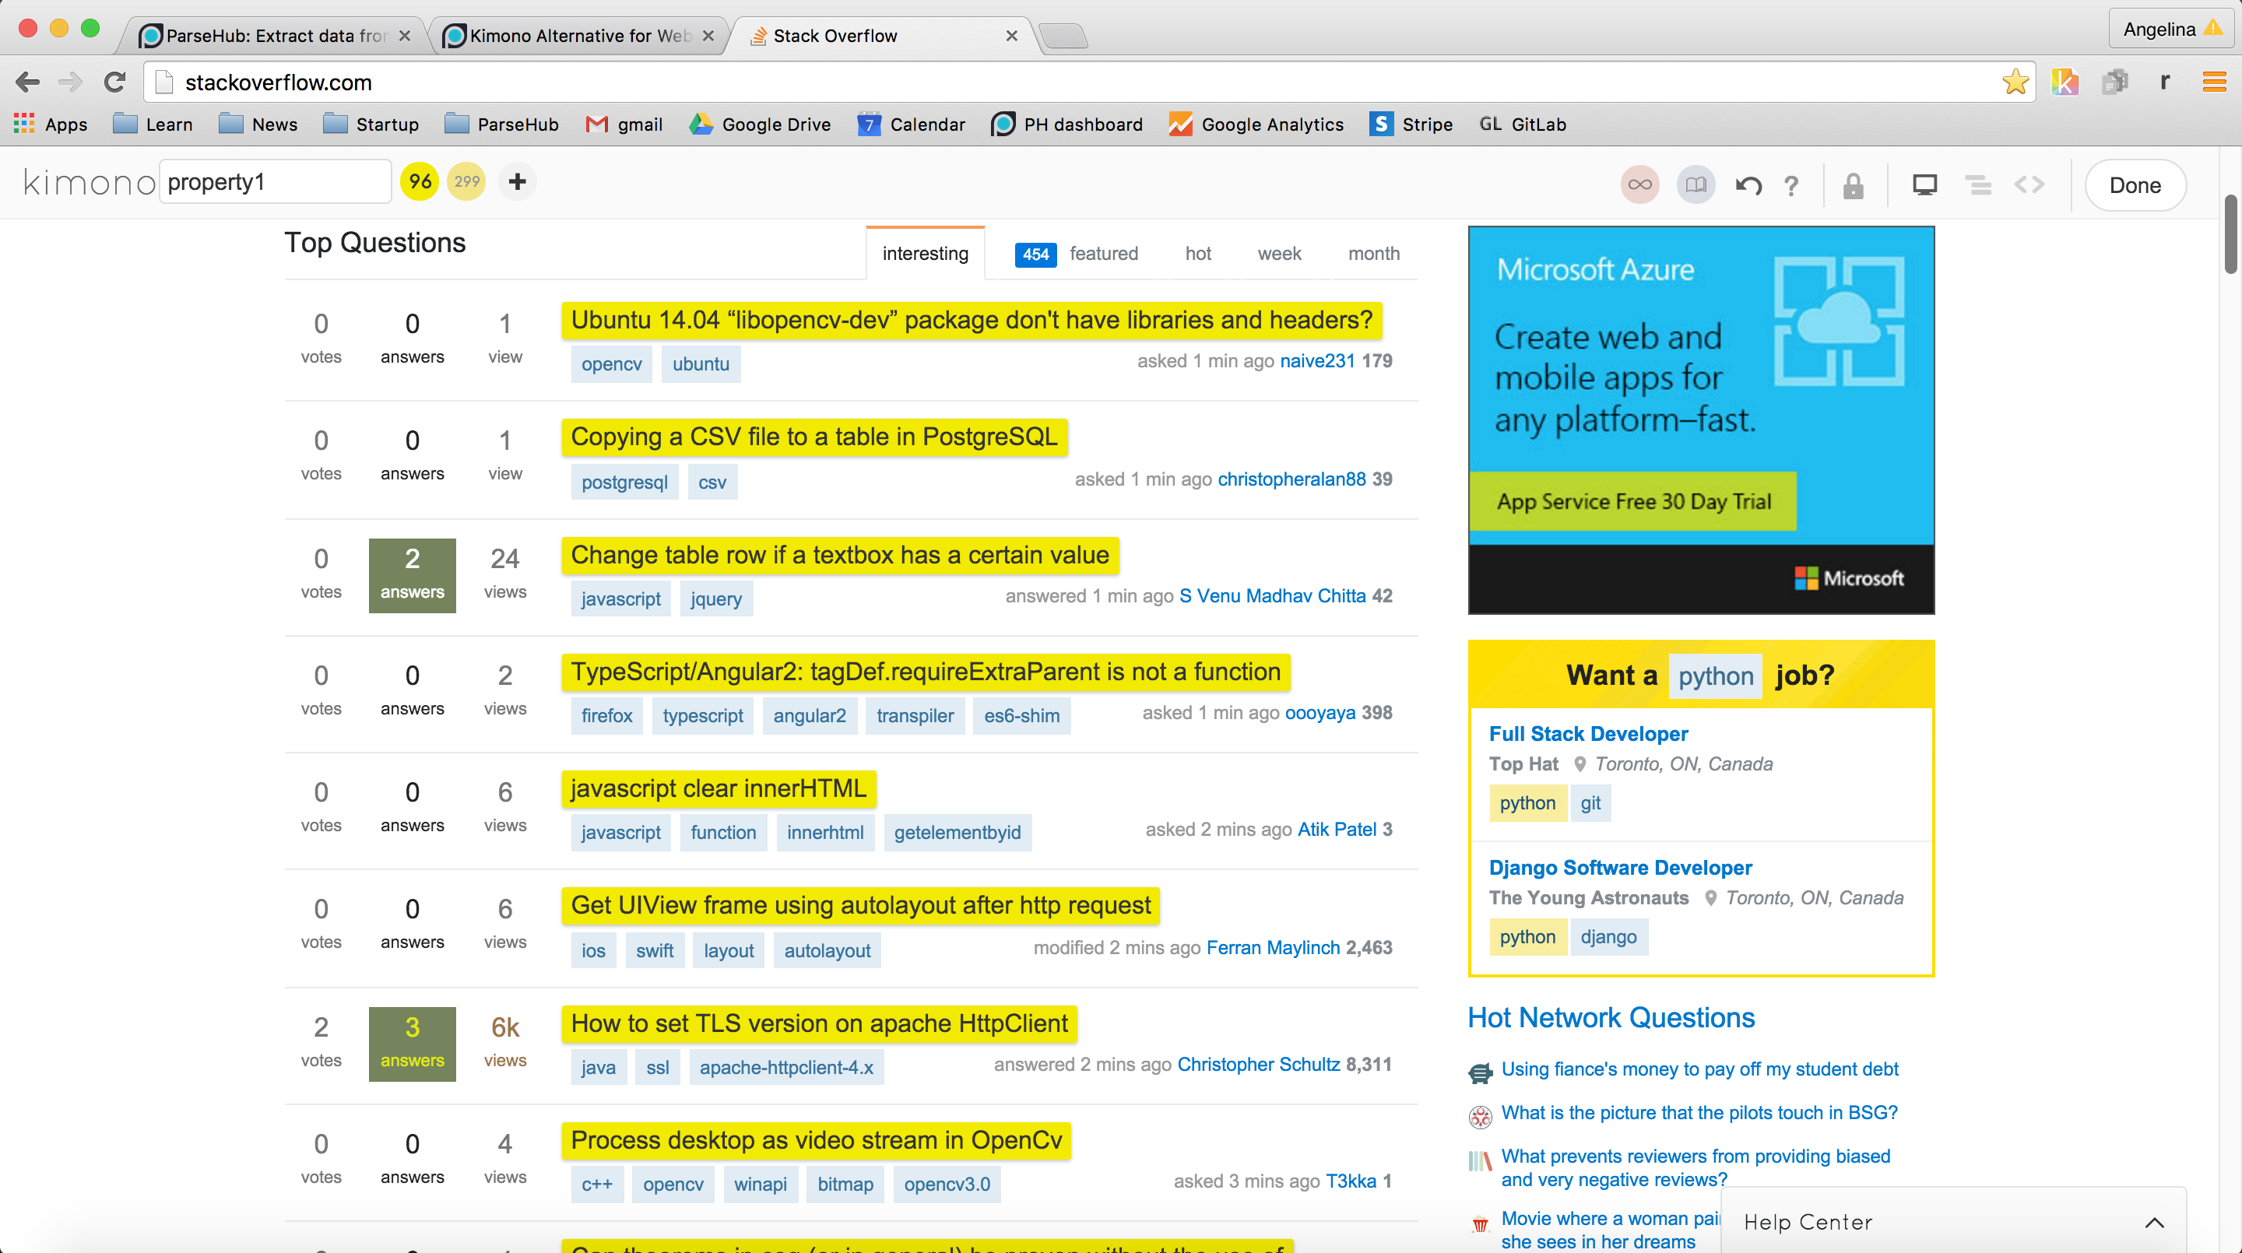Click the kimono open-book icon

point(1696,184)
